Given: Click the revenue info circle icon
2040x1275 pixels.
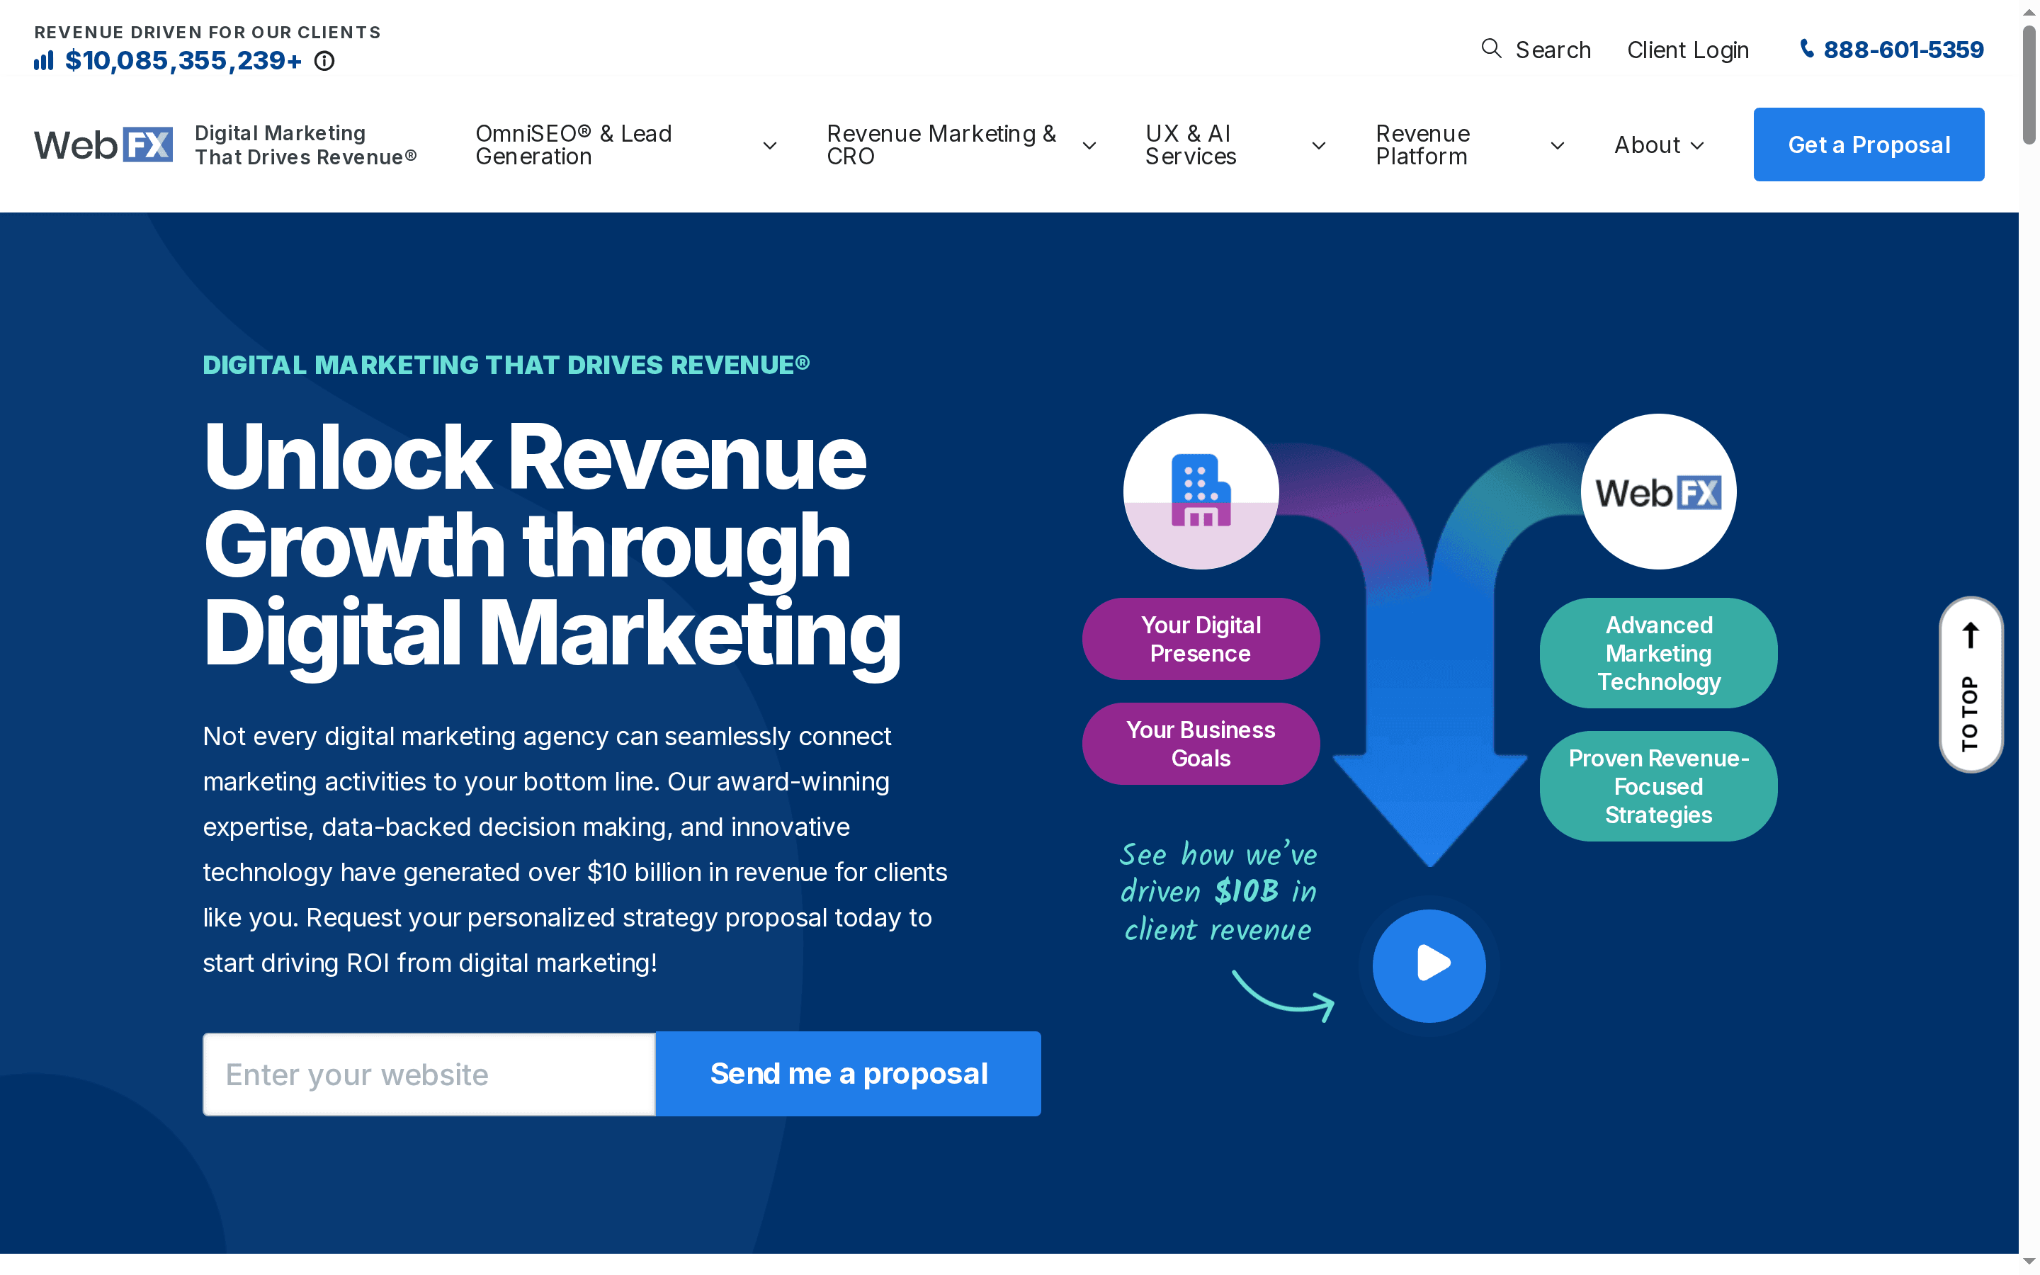Looking at the screenshot, I should coord(324,61).
